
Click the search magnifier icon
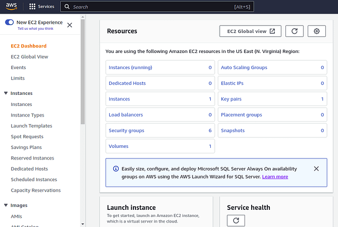tap(67, 7)
